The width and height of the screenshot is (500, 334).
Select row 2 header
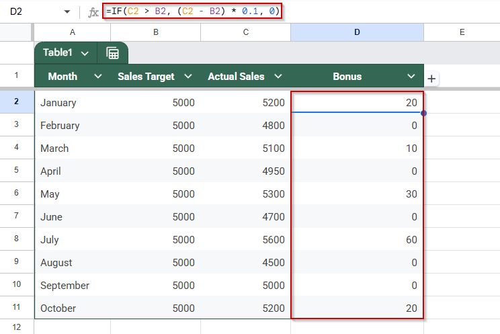pyautogui.click(x=16, y=101)
